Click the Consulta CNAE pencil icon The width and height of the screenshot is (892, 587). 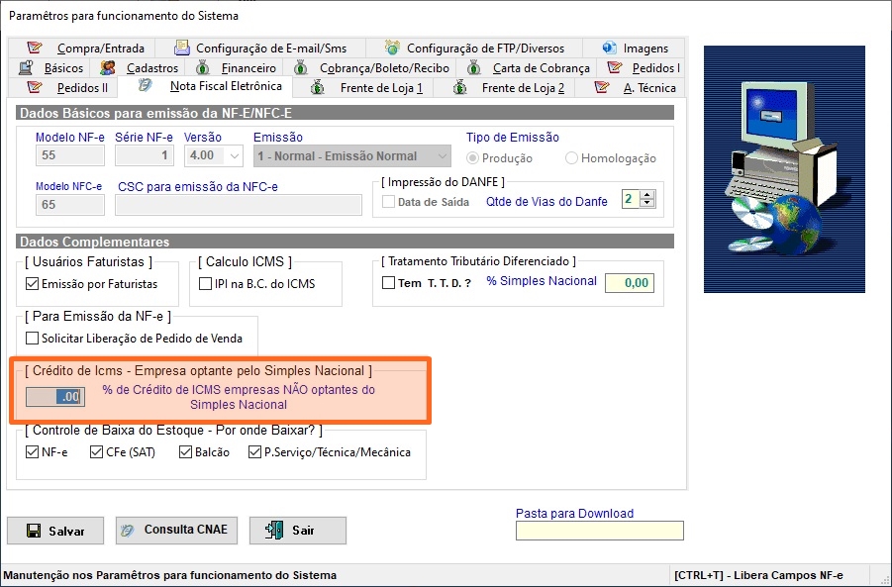127,531
